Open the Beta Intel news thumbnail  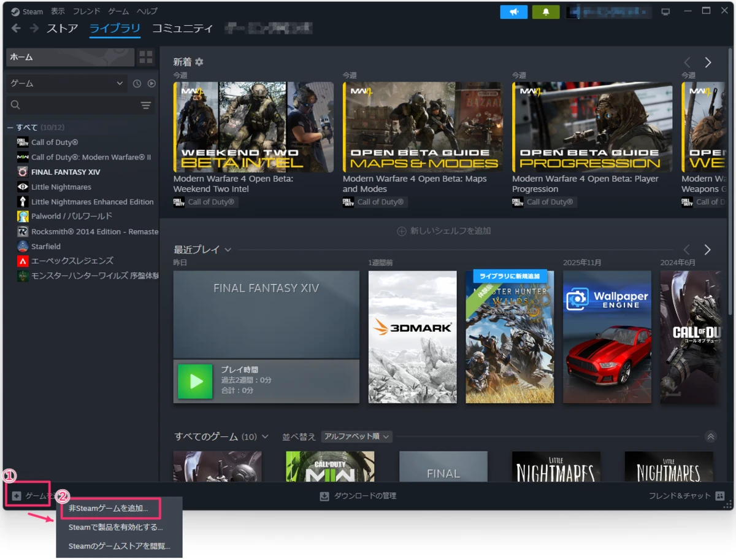[254, 127]
